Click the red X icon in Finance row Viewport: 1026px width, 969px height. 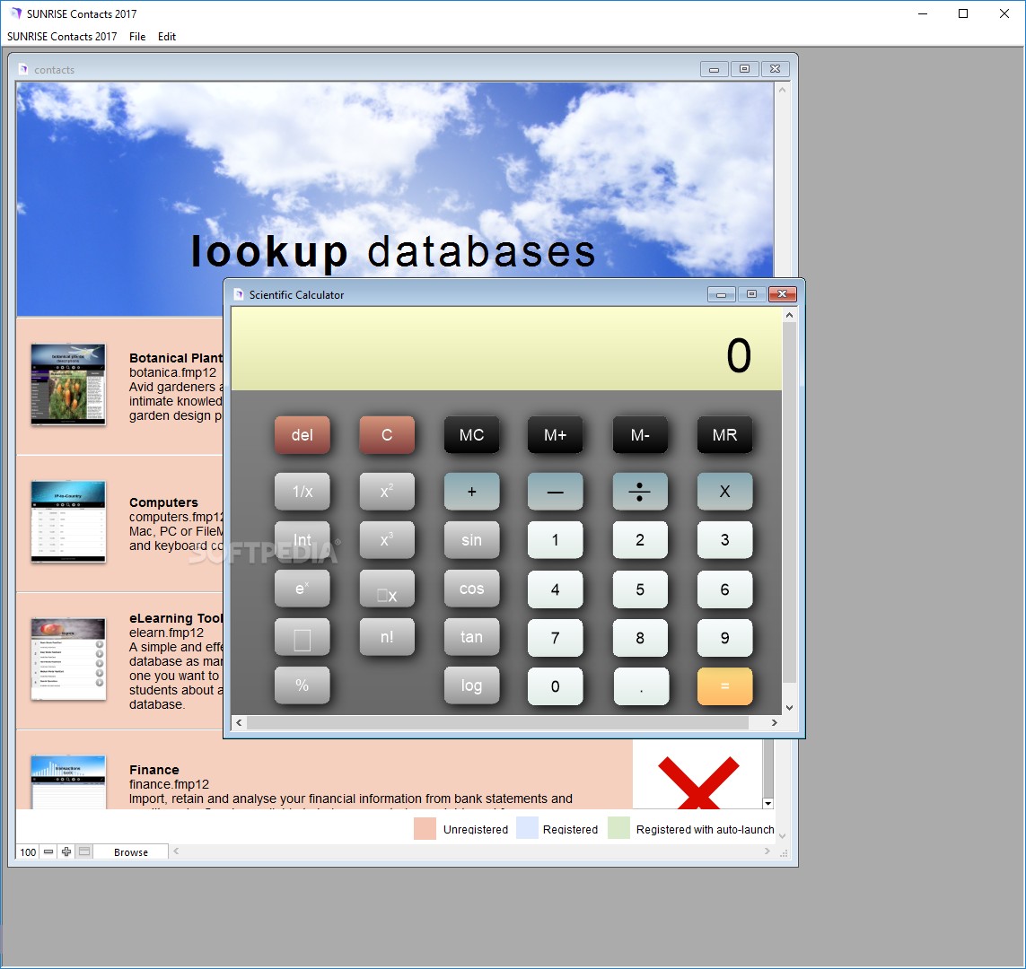[698, 782]
